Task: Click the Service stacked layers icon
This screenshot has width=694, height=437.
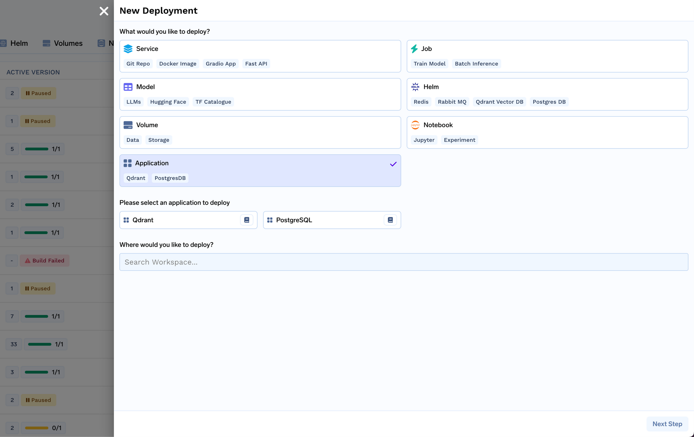Action: tap(128, 49)
